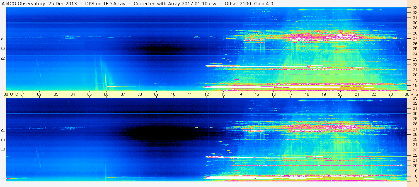The image size is (419, 187).
Task: Select the 20 MHz tick in RCP panel
Action: (x=415, y=75)
